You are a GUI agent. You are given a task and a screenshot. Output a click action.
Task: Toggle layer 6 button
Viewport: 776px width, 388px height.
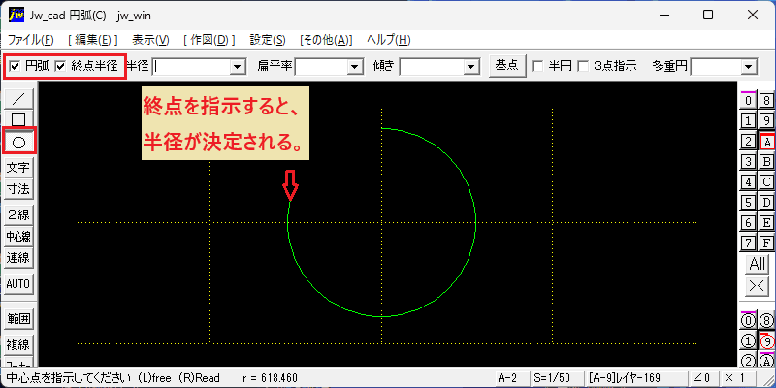pyautogui.click(x=748, y=223)
